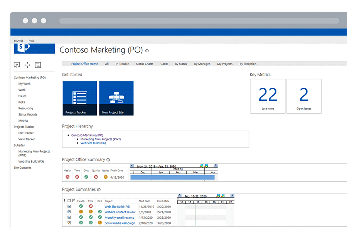Switch to the All view

(x=107, y=64)
